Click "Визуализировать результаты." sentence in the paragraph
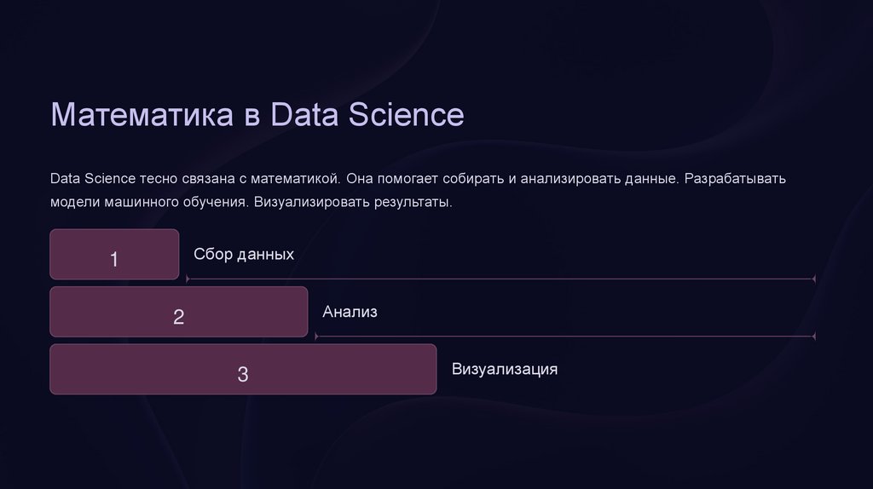Screen dimensions: 873x489 (x=352, y=204)
